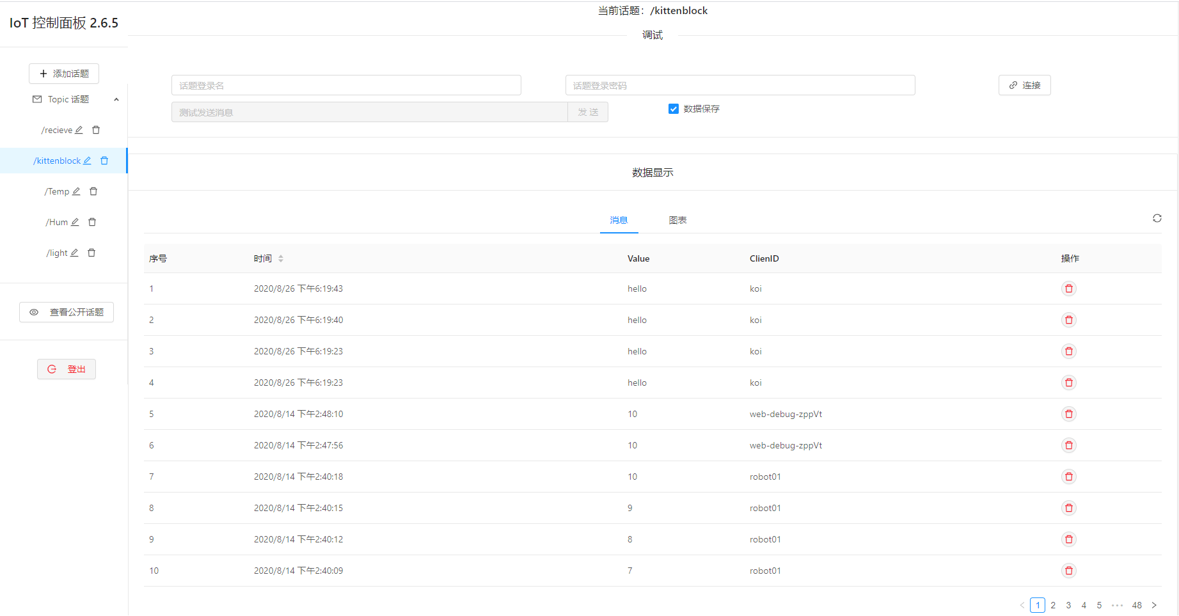
Task: Delete message row 3
Action: [x=1069, y=351]
